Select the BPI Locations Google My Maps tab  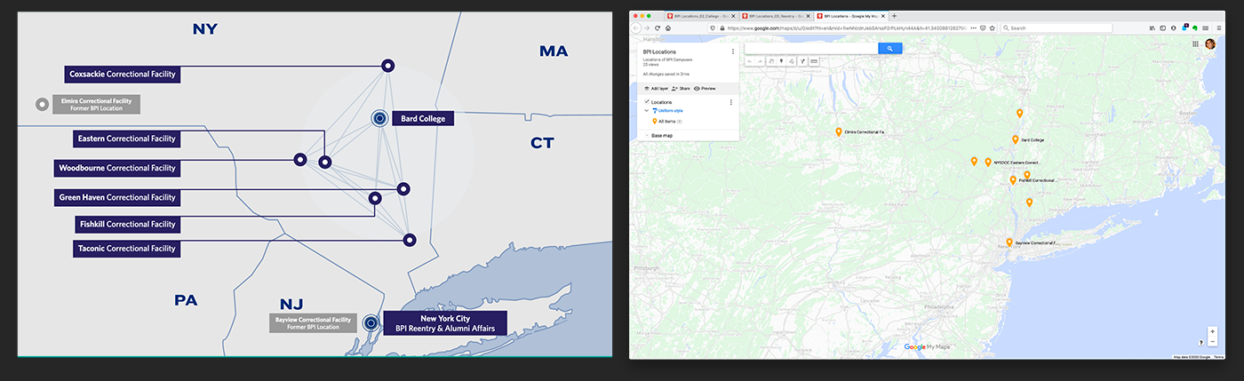[849, 16]
